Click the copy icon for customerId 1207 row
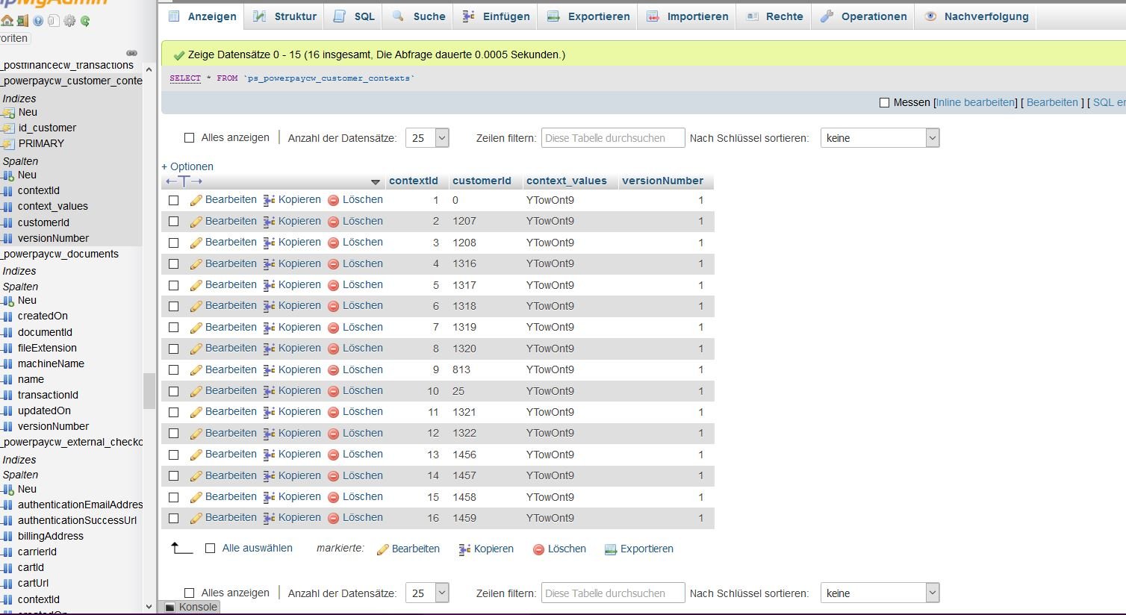The image size is (1126, 615). coord(270,222)
